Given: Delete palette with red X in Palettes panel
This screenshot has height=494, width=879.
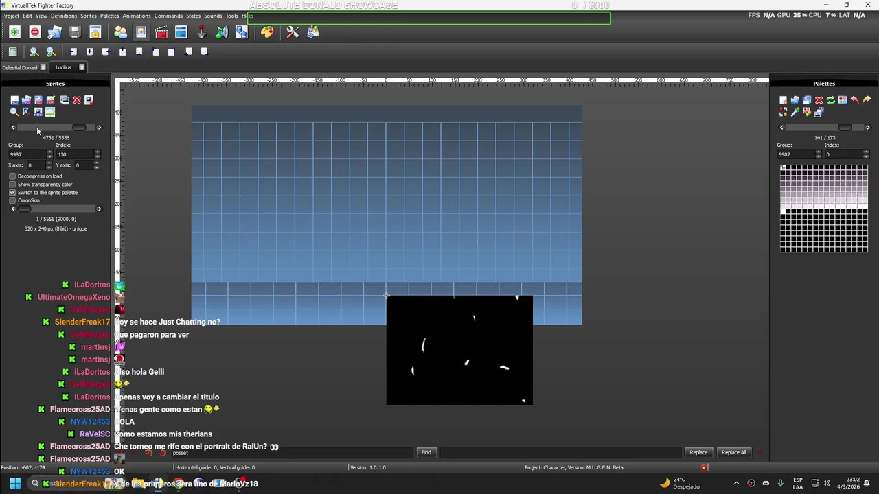Looking at the screenshot, I should click(819, 100).
